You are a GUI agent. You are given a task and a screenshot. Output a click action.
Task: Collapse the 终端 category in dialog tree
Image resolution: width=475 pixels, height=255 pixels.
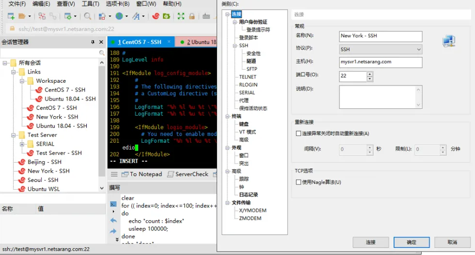pos(227,116)
